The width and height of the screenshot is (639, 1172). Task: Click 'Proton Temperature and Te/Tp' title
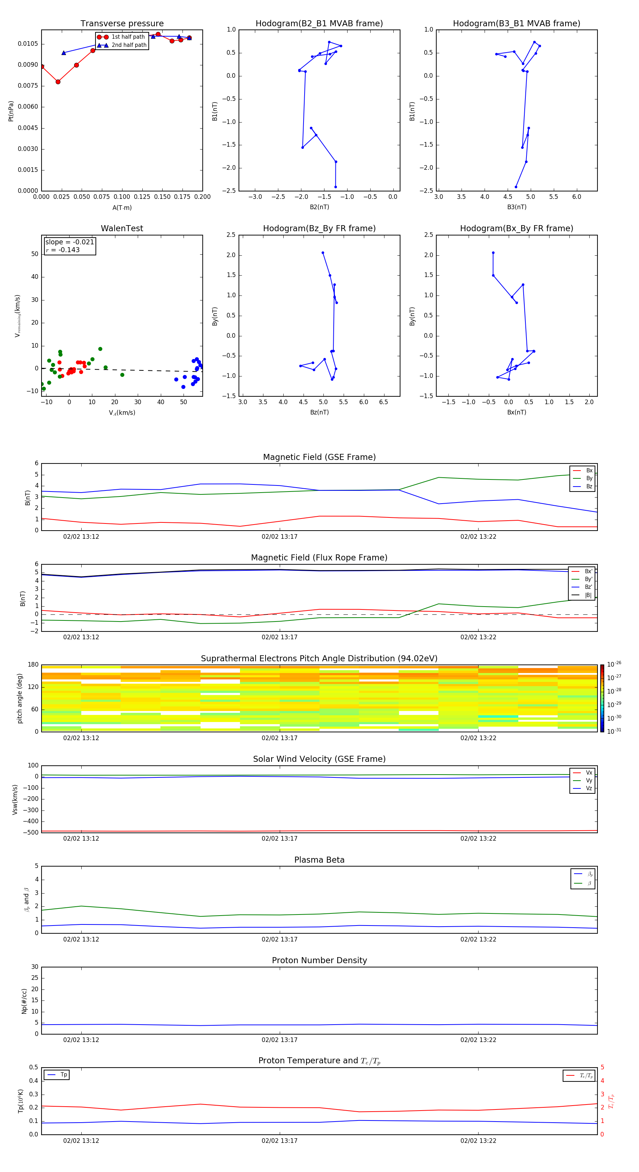click(x=319, y=1061)
